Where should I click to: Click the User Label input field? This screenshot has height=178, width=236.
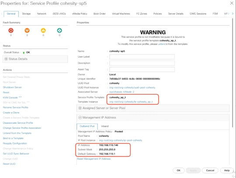click(x=142, y=57)
